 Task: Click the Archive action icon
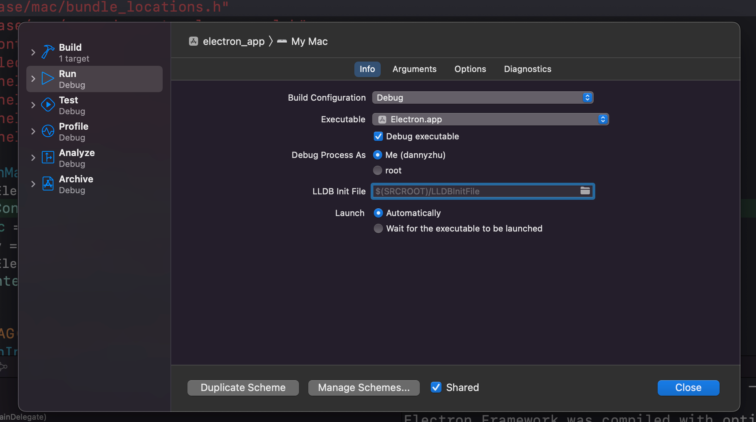tap(48, 184)
